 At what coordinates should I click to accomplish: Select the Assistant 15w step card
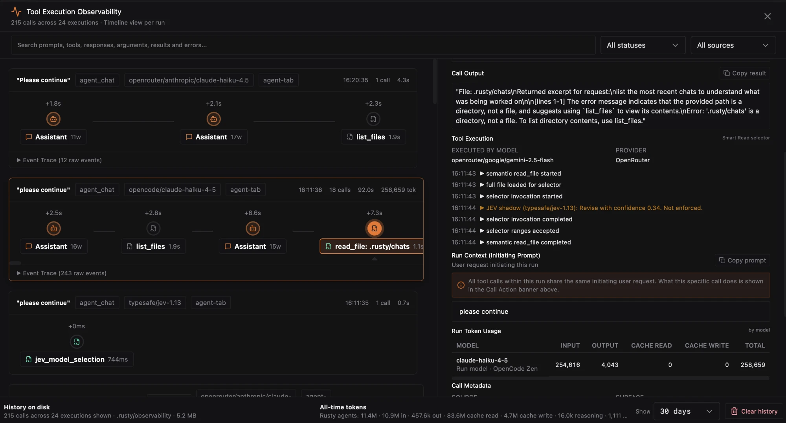pyautogui.click(x=253, y=247)
